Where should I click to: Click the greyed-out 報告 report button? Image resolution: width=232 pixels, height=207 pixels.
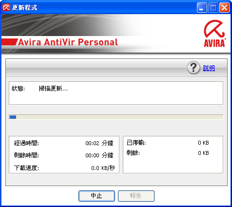point(136,196)
